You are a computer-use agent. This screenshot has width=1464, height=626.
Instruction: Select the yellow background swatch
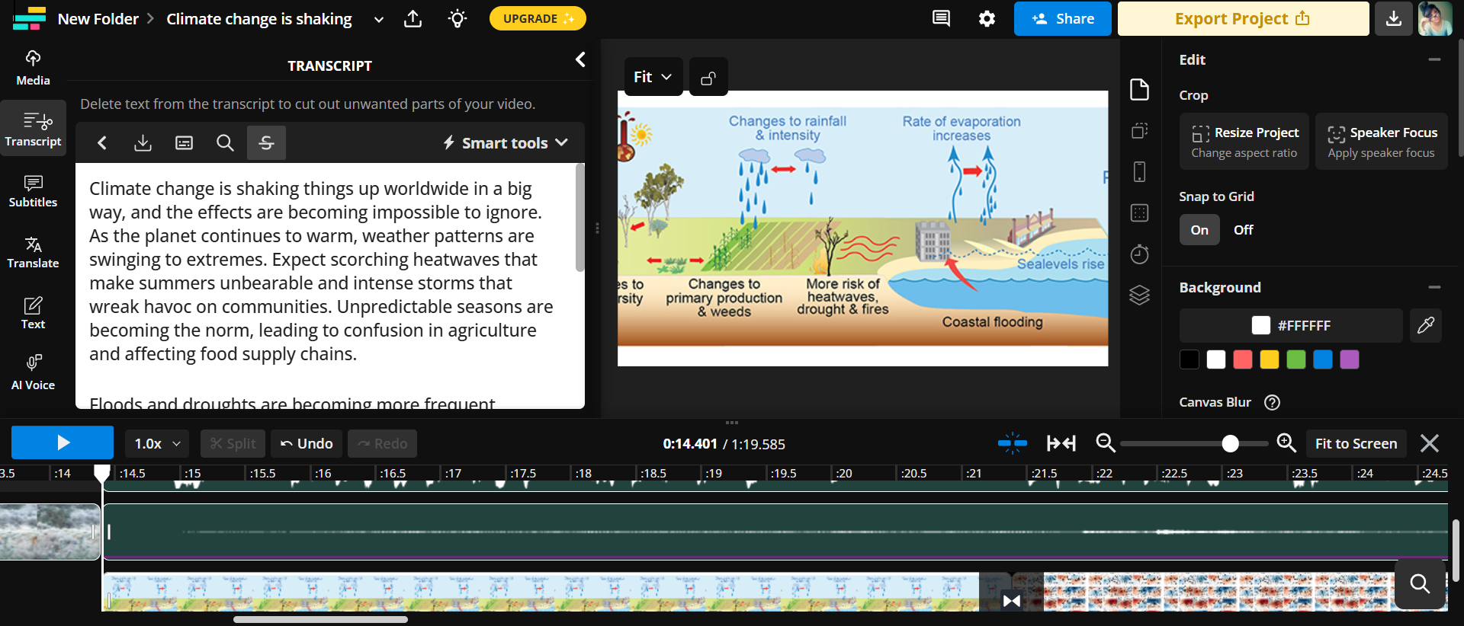coord(1270,359)
